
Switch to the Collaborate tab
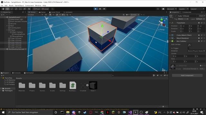187,12
